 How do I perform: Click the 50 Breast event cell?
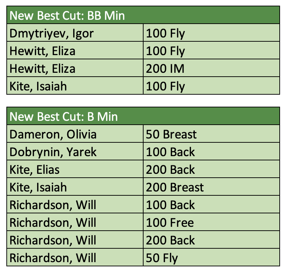[x=171, y=134]
